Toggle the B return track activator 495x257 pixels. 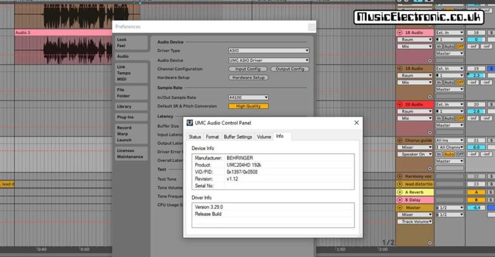click(x=476, y=200)
